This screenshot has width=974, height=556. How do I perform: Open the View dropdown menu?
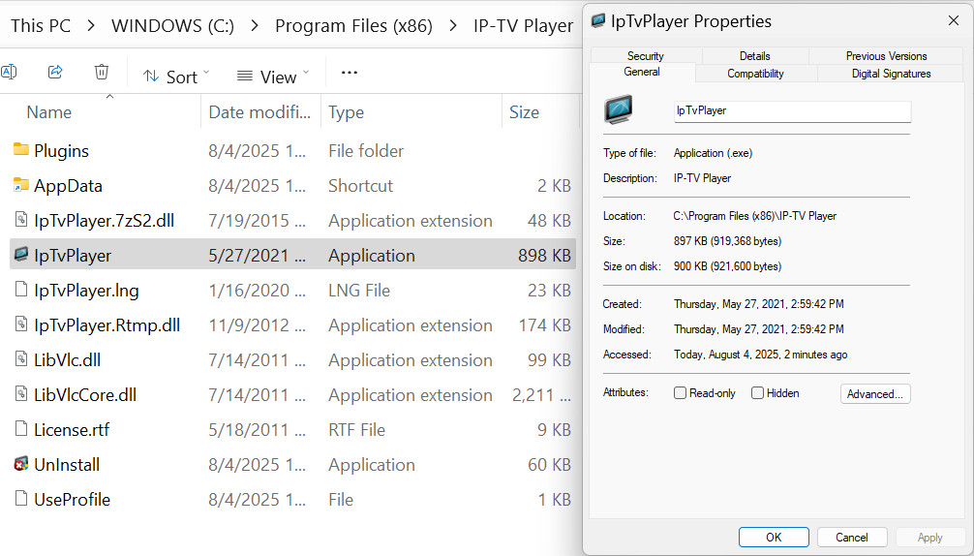point(273,77)
